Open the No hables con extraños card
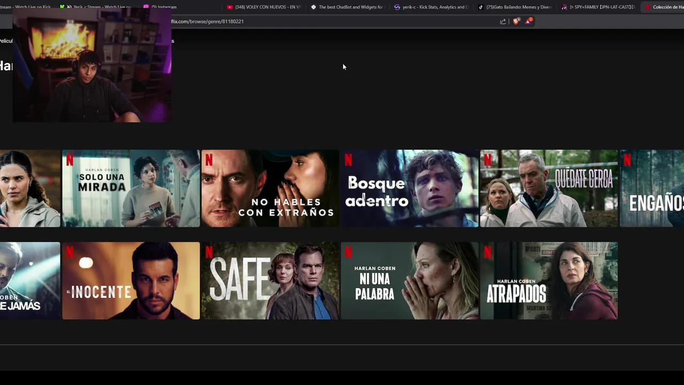This screenshot has width=684, height=385. pyautogui.click(x=270, y=188)
